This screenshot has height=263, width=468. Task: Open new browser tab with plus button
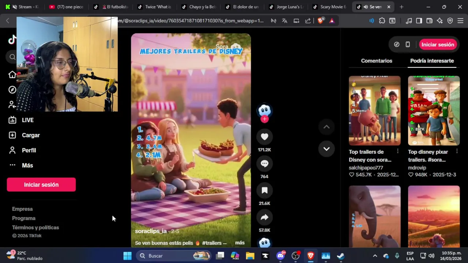pos(401,7)
